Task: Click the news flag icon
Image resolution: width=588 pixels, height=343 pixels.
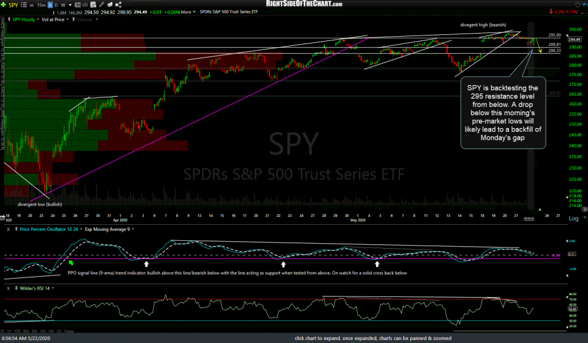Action: click(x=110, y=4)
